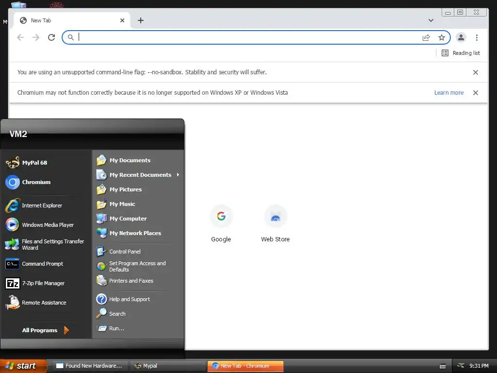Open My Computer

(122, 219)
